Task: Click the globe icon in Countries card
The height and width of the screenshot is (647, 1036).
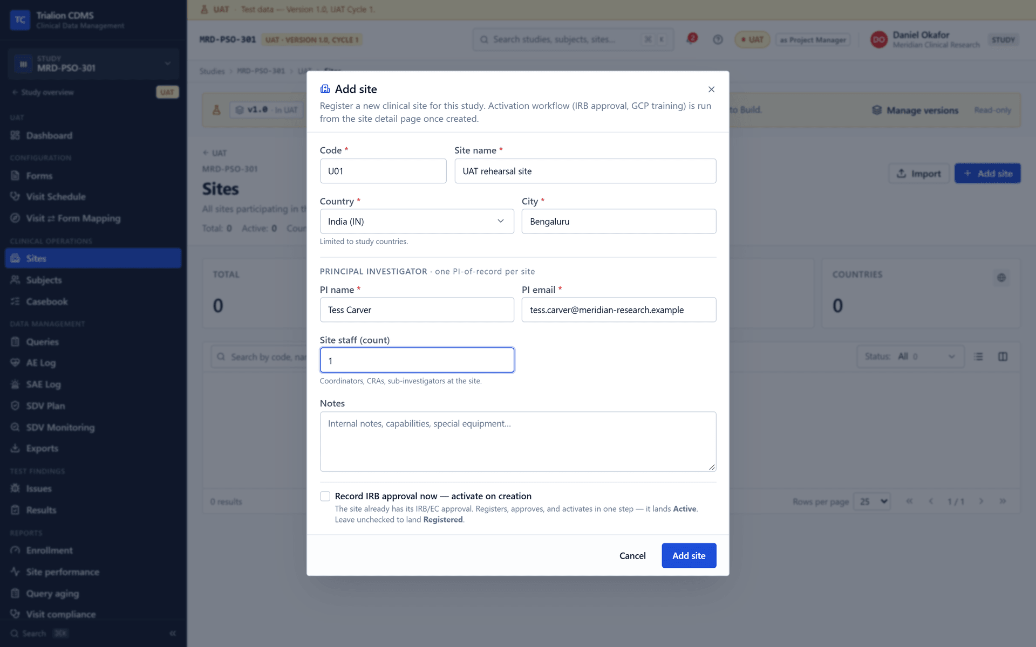Action: 1001,278
